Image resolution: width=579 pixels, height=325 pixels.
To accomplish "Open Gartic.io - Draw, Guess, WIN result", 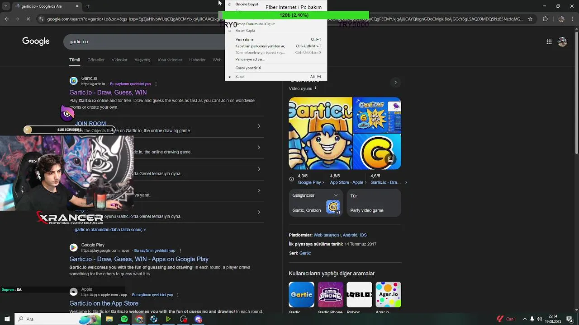I will [108, 93].
